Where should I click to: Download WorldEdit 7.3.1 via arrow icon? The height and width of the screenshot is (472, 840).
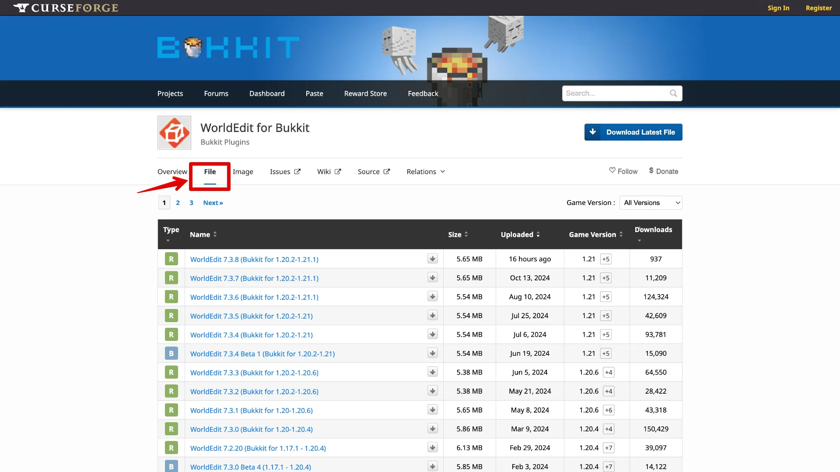pos(432,410)
